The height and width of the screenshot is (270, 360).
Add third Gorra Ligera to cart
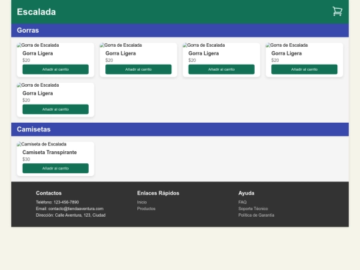[221, 69]
